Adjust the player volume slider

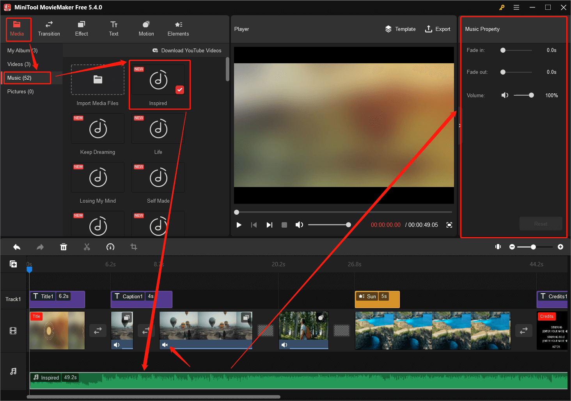pyautogui.click(x=329, y=225)
